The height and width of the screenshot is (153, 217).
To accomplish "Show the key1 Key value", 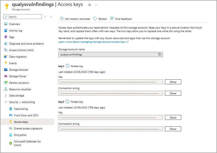I will [173, 82].
